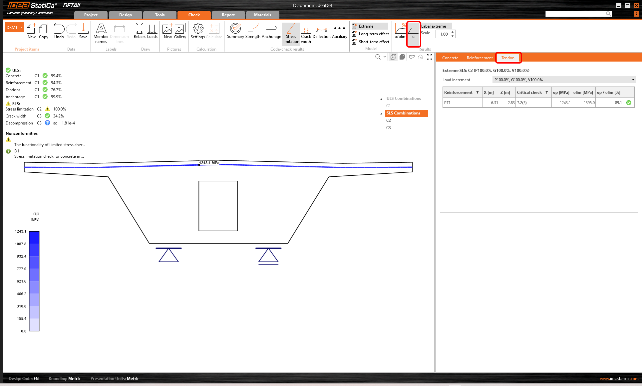Screen dimensions: 642x386
Task: Toggle the Label extreme option
Action: tap(433, 26)
